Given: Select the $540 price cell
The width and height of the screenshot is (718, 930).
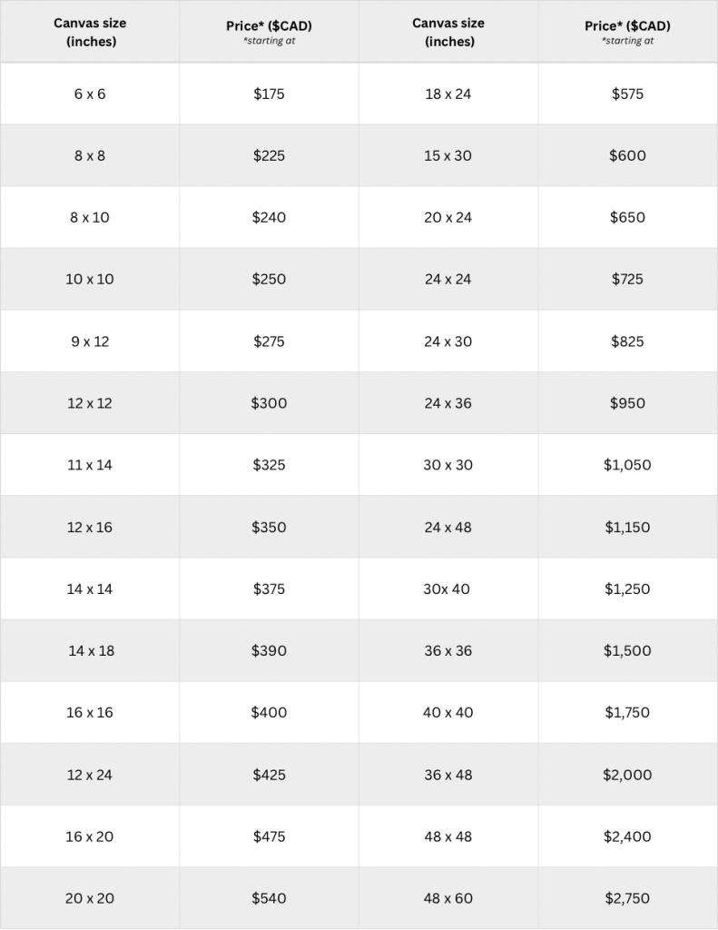Looking at the screenshot, I should pyautogui.click(x=269, y=898).
